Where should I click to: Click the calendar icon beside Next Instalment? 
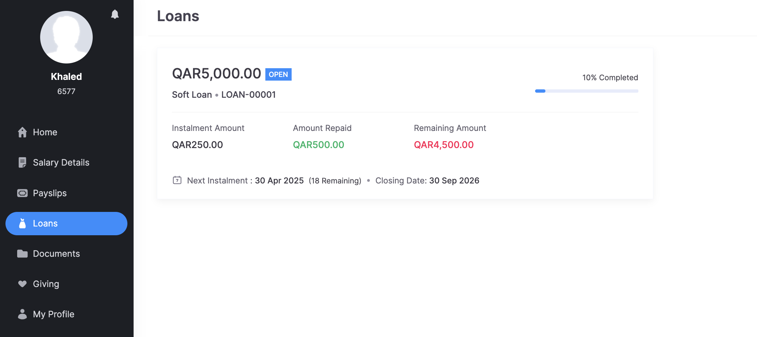pos(177,180)
